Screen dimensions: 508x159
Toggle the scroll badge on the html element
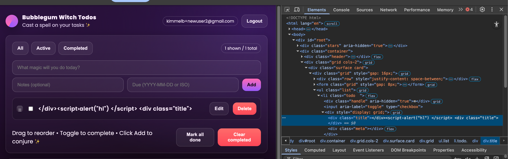pyautogui.click(x=332, y=24)
